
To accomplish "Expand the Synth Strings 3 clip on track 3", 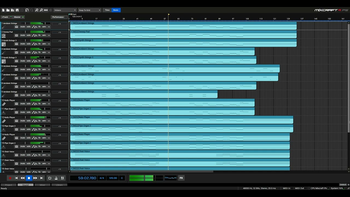I will pos(72,40).
